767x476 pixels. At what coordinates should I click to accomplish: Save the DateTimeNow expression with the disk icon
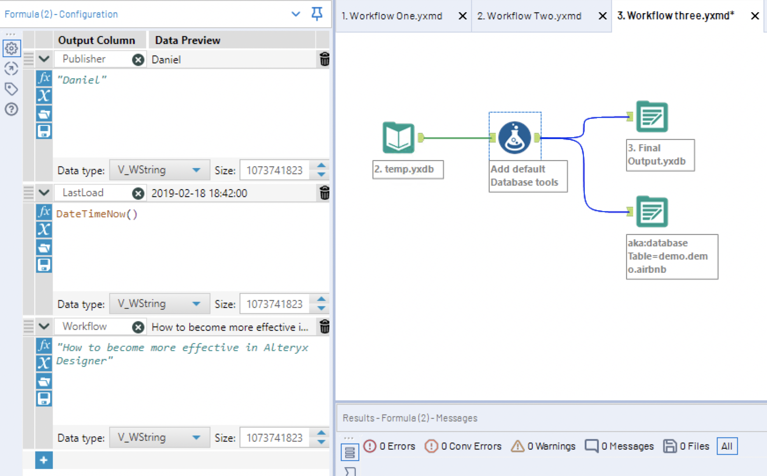pyautogui.click(x=44, y=265)
